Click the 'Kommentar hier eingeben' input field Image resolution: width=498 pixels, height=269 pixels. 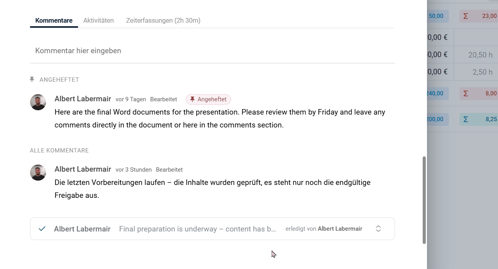212,51
